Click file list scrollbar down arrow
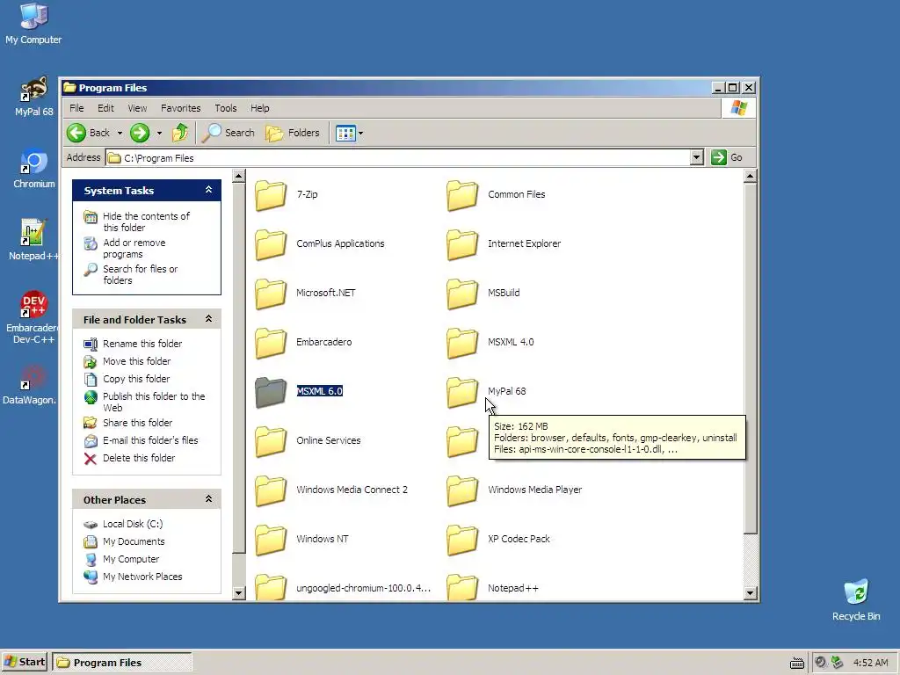Viewport: 900px width, 675px height. pos(750,593)
